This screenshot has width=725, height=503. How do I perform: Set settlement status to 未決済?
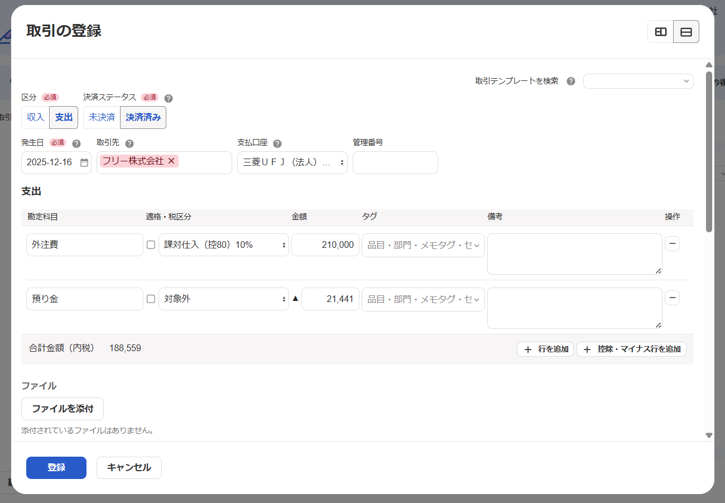(102, 117)
